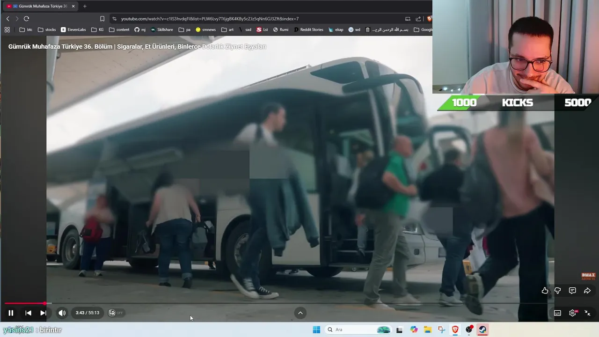Pause the YouTube video
The image size is (599, 337).
coord(11,313)
